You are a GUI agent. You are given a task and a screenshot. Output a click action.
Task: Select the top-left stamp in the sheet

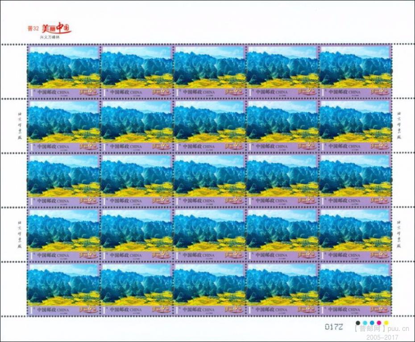point(63,71)
